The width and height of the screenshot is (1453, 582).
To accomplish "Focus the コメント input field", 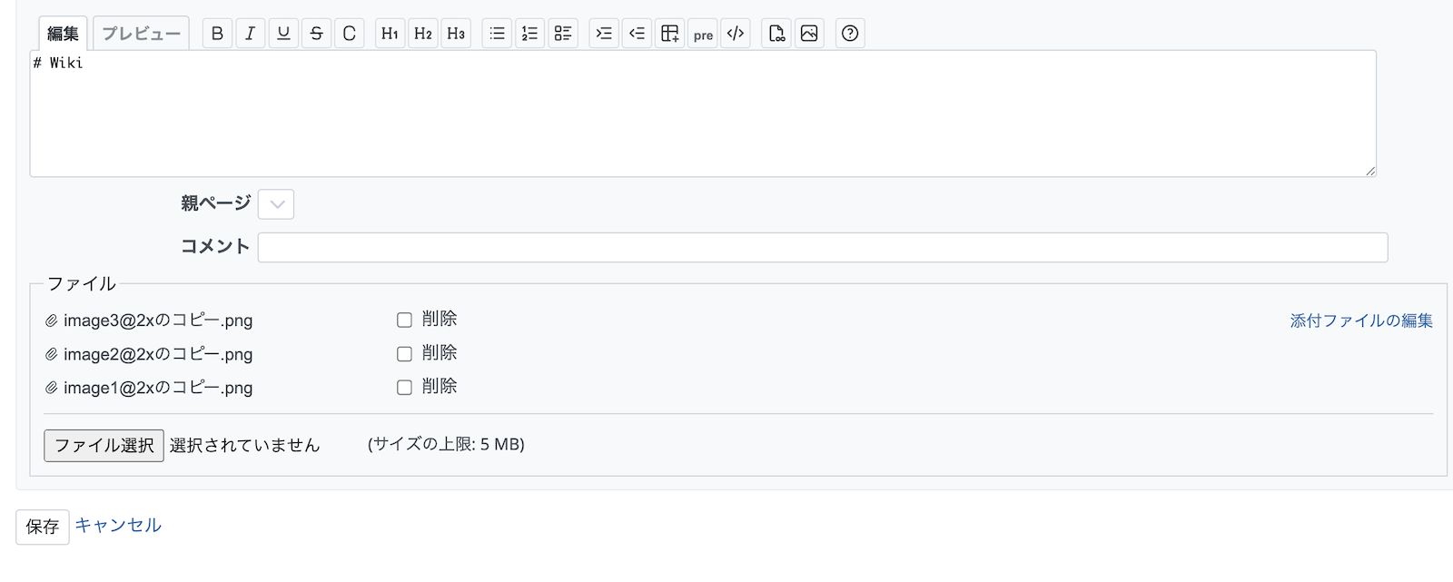I will (822, 247).
